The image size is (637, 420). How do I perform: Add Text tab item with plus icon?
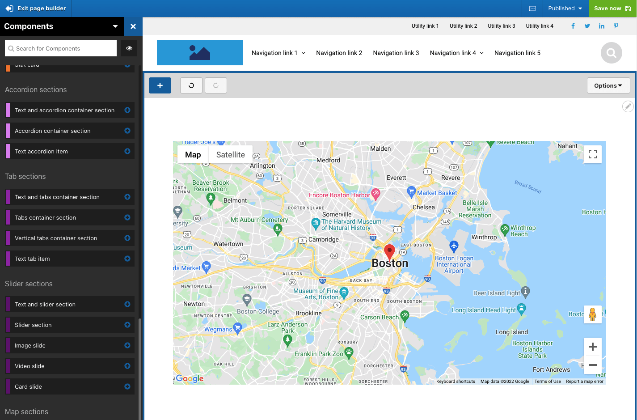pyautogui.click(x=127, y=259)
